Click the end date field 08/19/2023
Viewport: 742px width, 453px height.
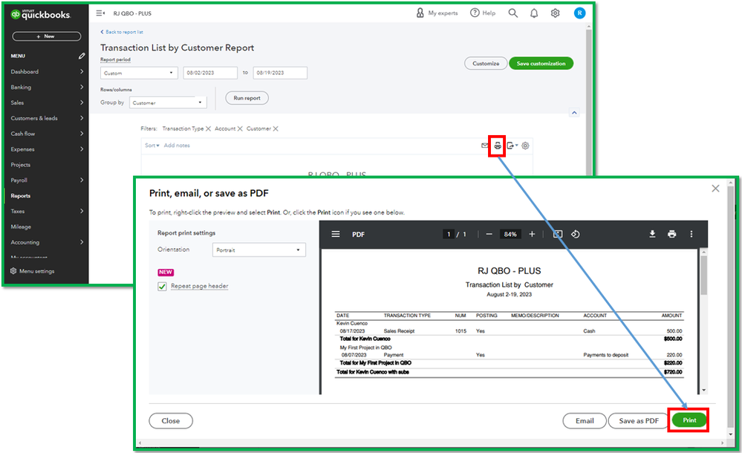[x=280, y=73]
